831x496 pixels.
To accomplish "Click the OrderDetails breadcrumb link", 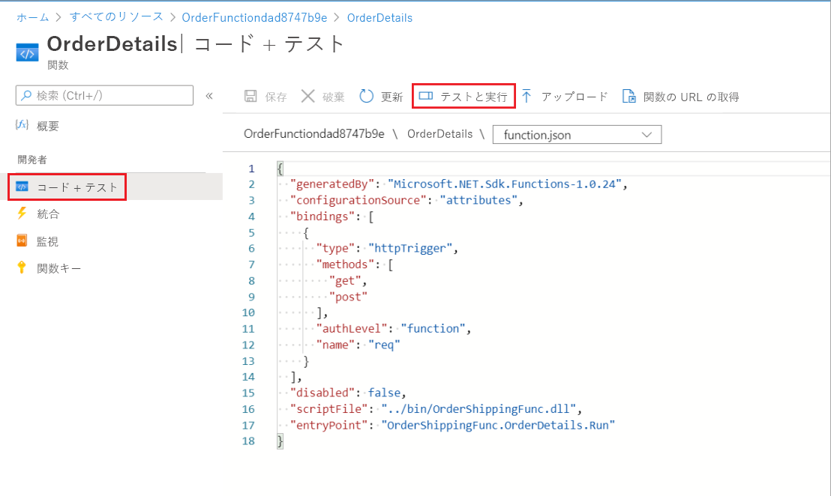I will pyautogui.click(x=379, y=17).
